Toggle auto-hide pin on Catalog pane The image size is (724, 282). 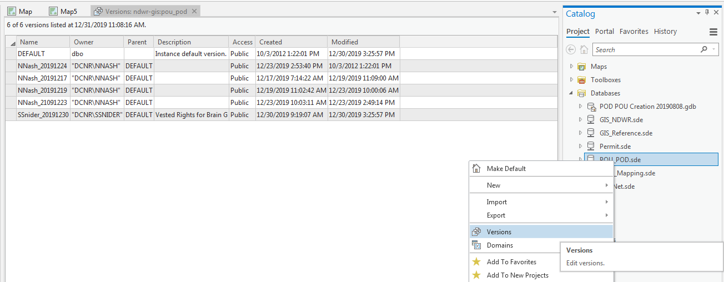tap(707, 13)
